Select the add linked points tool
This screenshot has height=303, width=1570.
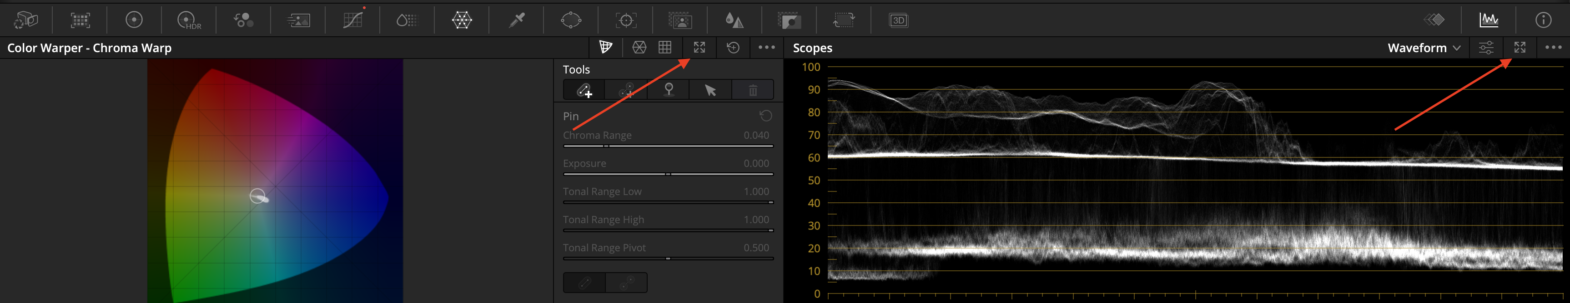click(x=626, y=90)
